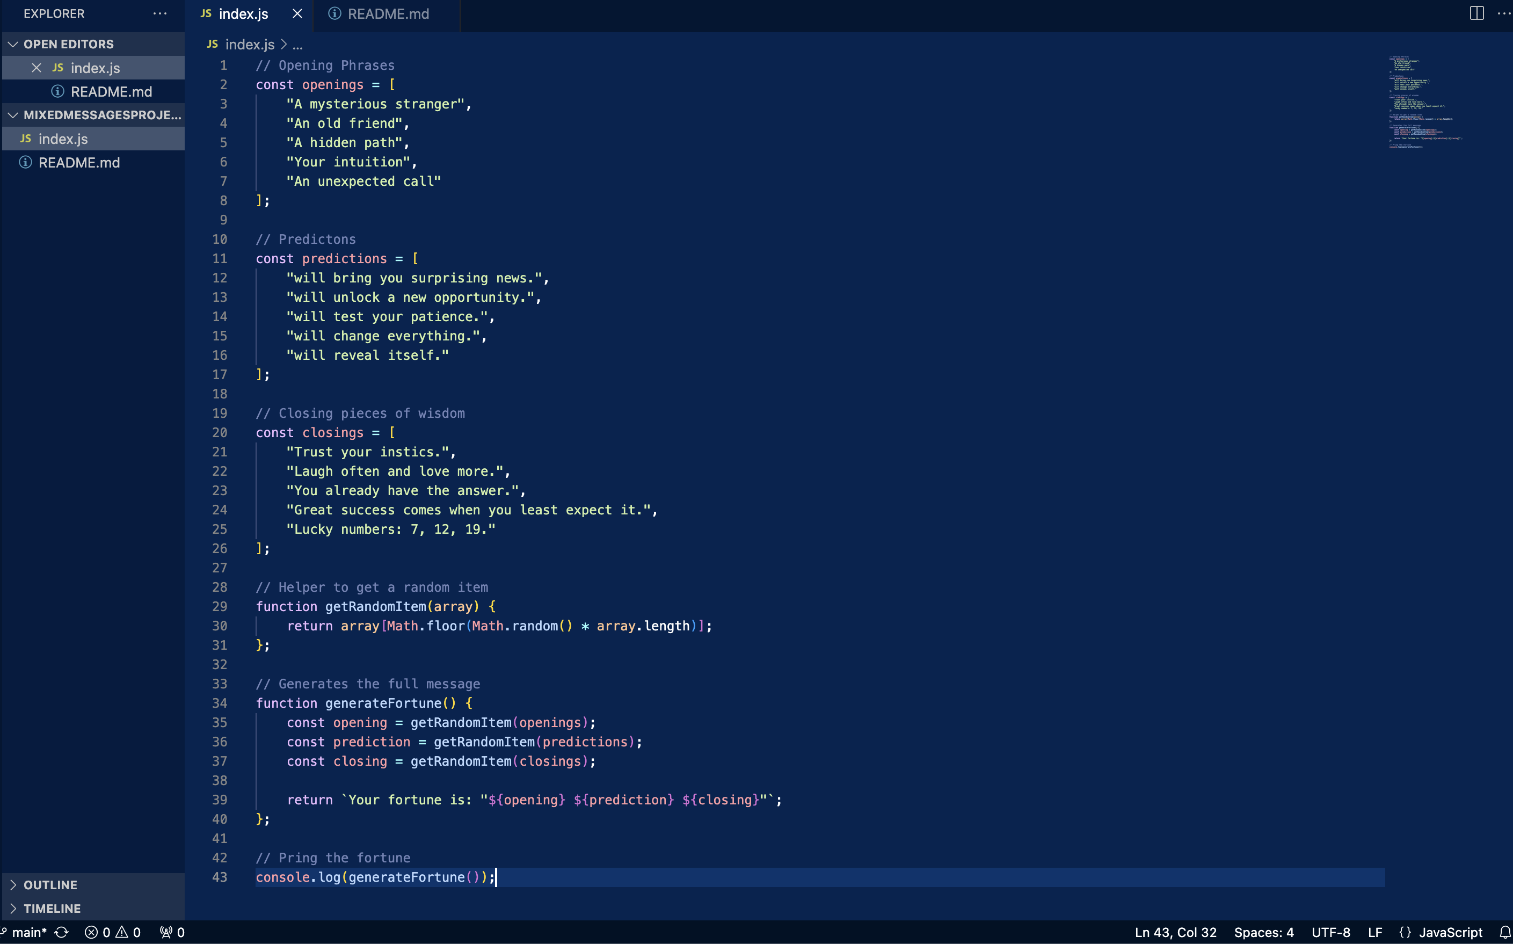This screenshot has width=1513, height=944.
Task: Click "Lucky numbers: 7, 12, 19." string
Action: (391, 529)
